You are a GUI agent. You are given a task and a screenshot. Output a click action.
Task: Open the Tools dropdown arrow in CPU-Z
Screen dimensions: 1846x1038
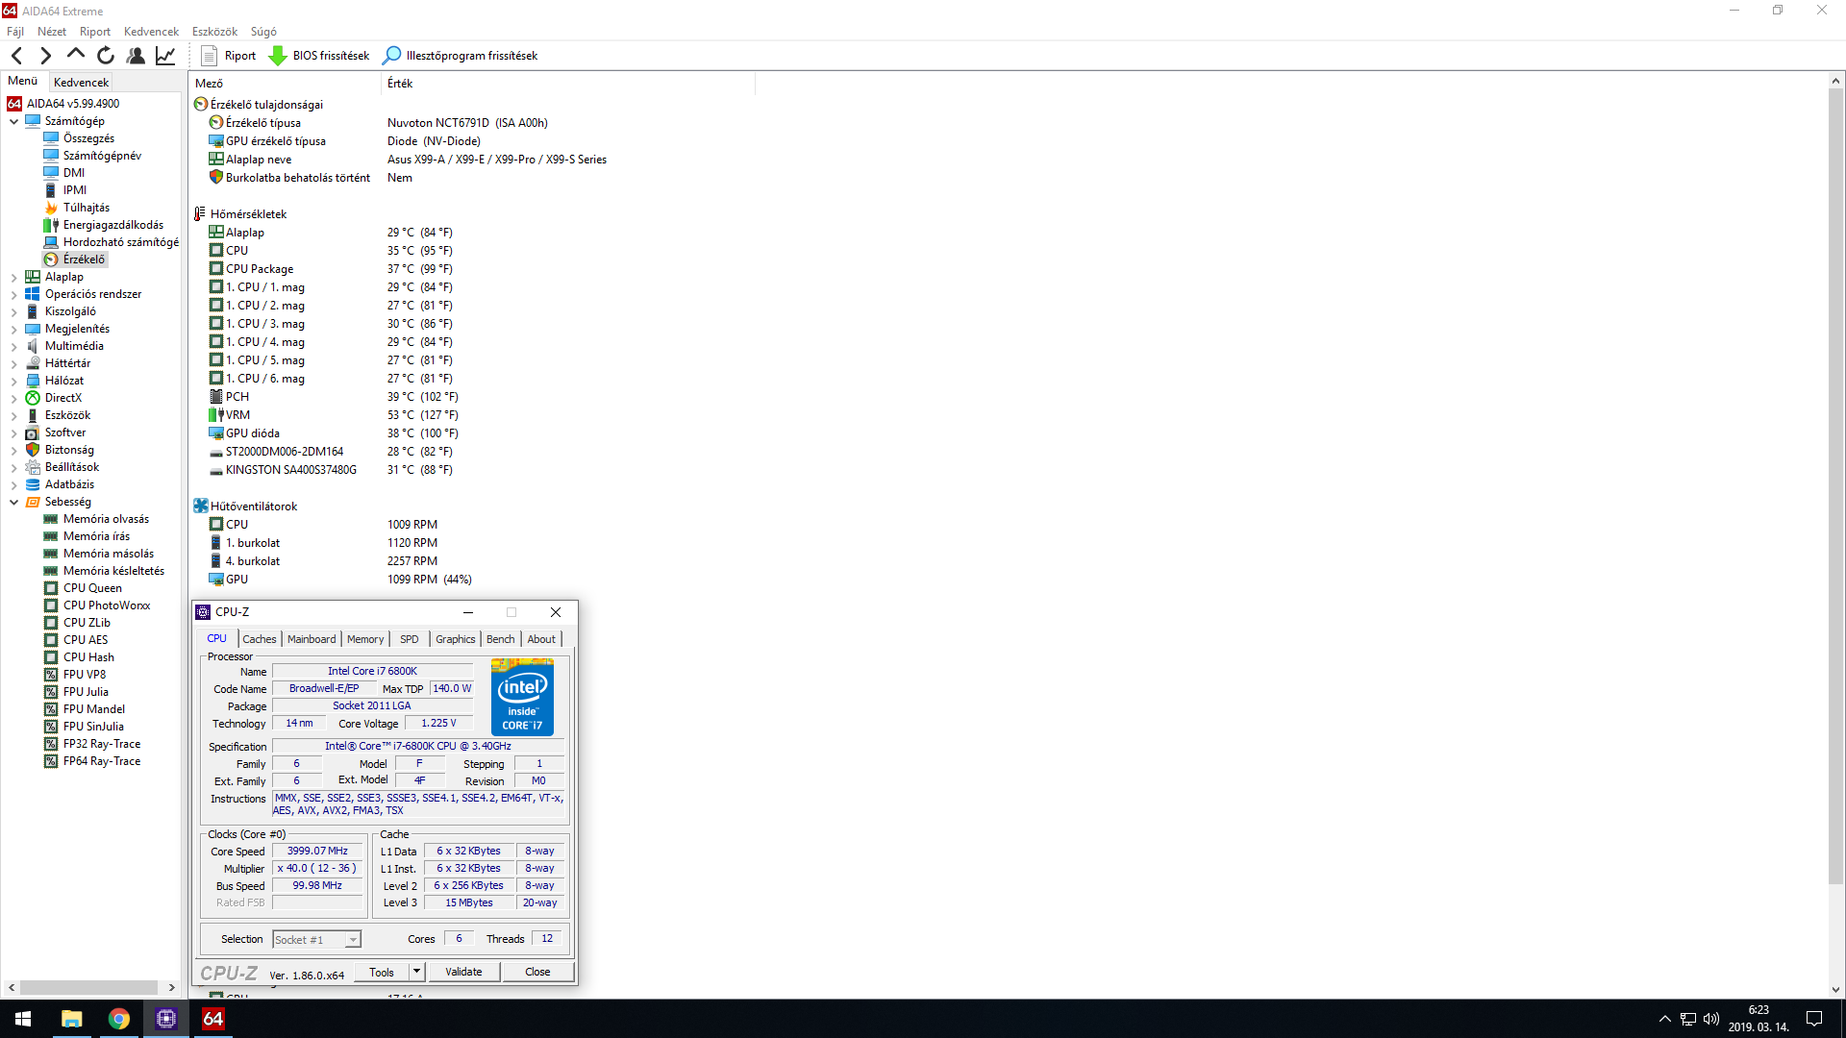pyautogui.click(x=416, y=972)
